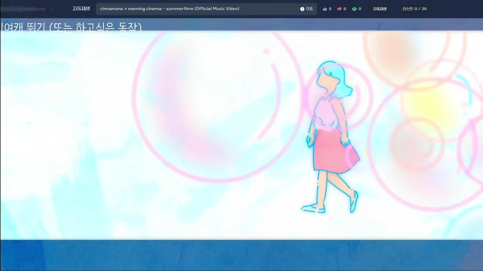Click the left 자동재생 label
The image size is (483, 271).
point(81,9)
